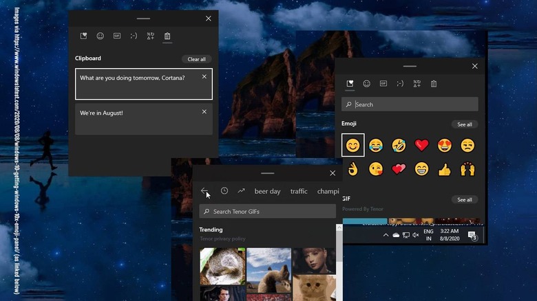Insert grinning beaming face emoji
This screenshot has height=301, width=537.
click(x=421, y=169)
